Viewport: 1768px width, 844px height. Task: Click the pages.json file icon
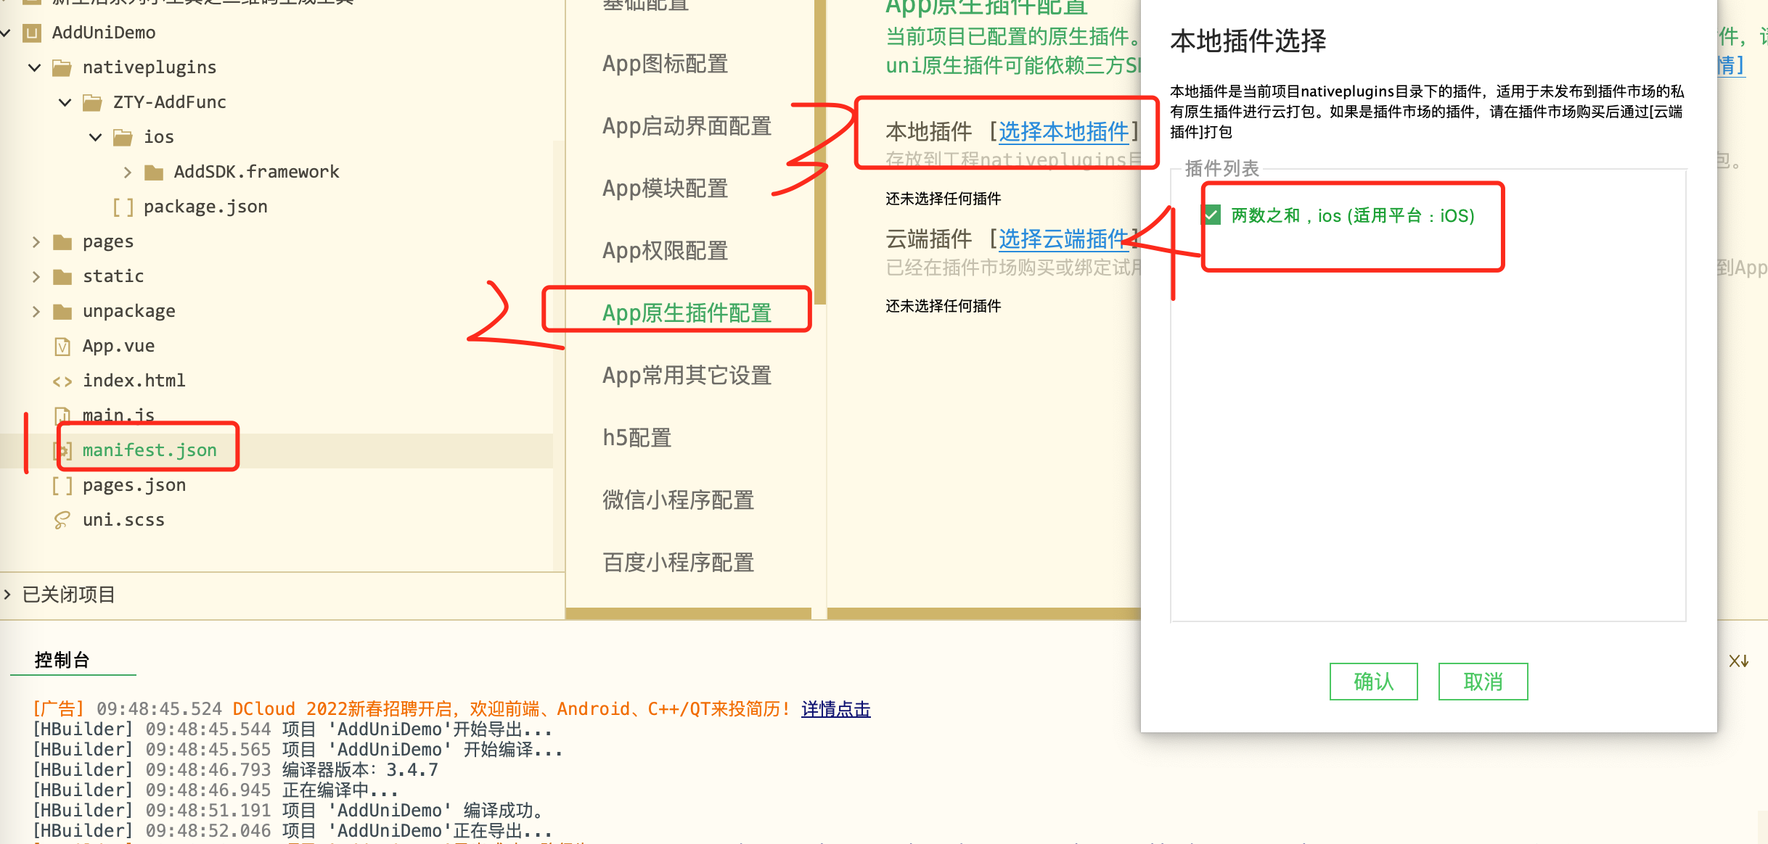point(62,486)
